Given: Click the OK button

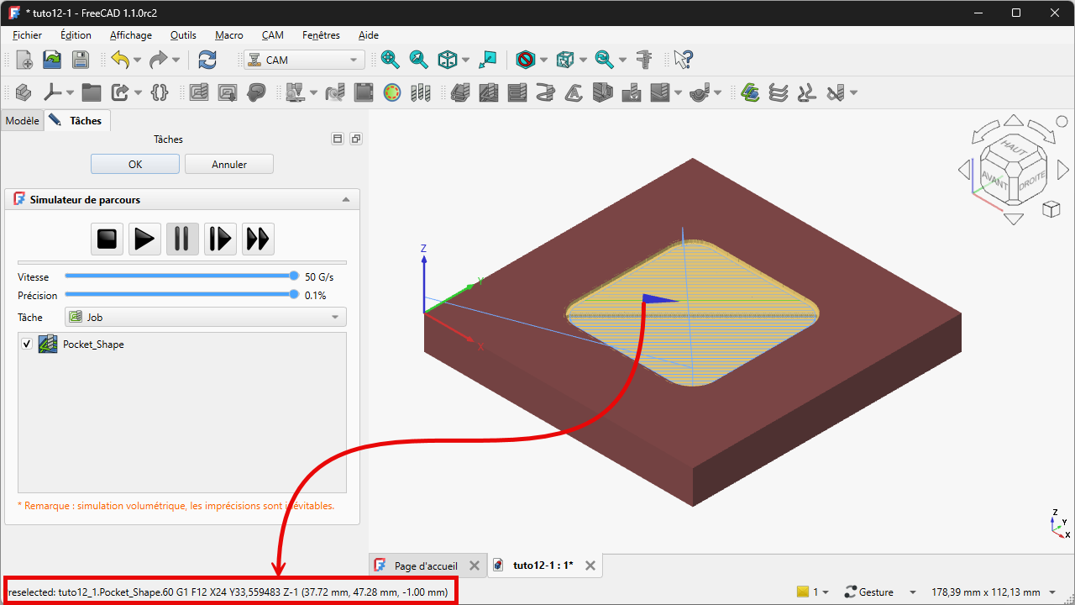Looking at the screenshot, I should [135, 165].
